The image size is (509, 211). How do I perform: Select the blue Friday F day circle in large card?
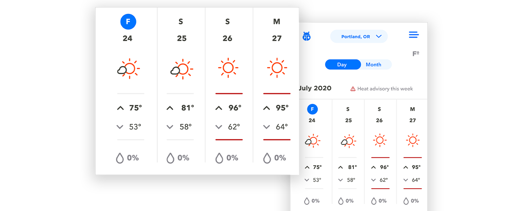click(128, 22)
